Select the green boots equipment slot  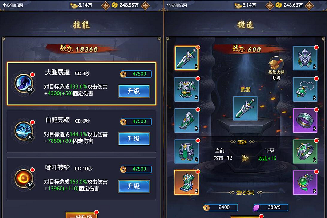point(187,182)
